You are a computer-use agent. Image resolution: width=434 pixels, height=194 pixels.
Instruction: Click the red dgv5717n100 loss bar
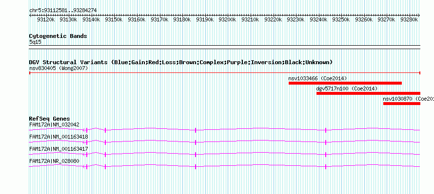[368, 93]
